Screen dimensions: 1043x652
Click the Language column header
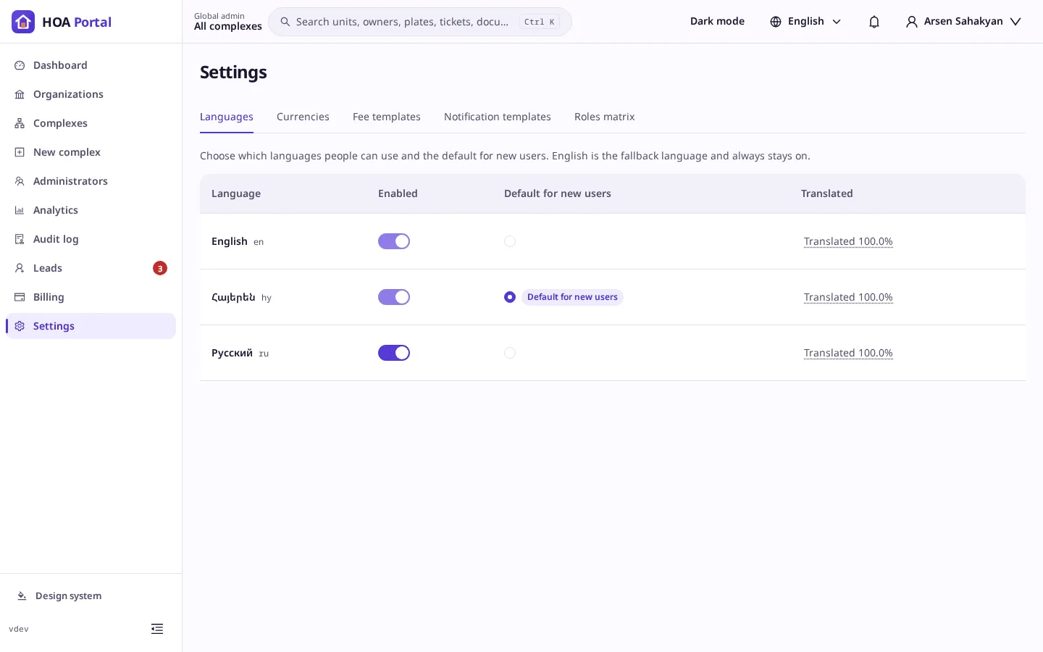[236, 193]
